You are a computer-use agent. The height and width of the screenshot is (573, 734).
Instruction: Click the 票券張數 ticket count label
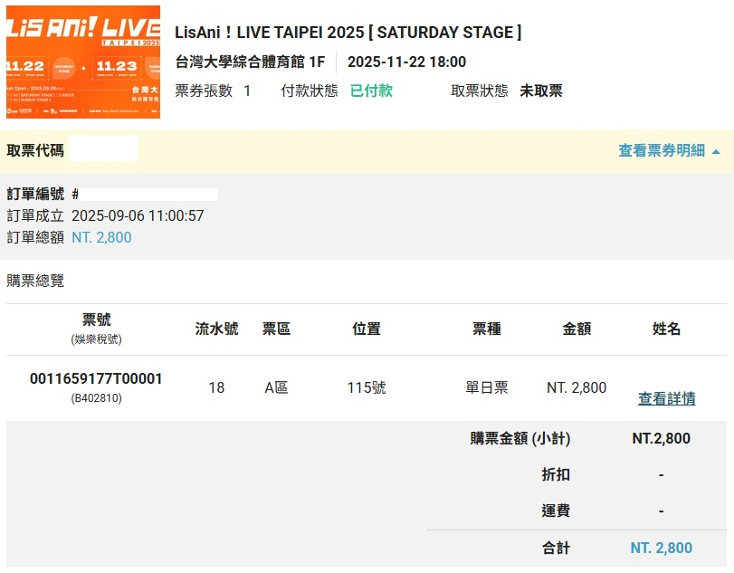[x=204, y=91]
